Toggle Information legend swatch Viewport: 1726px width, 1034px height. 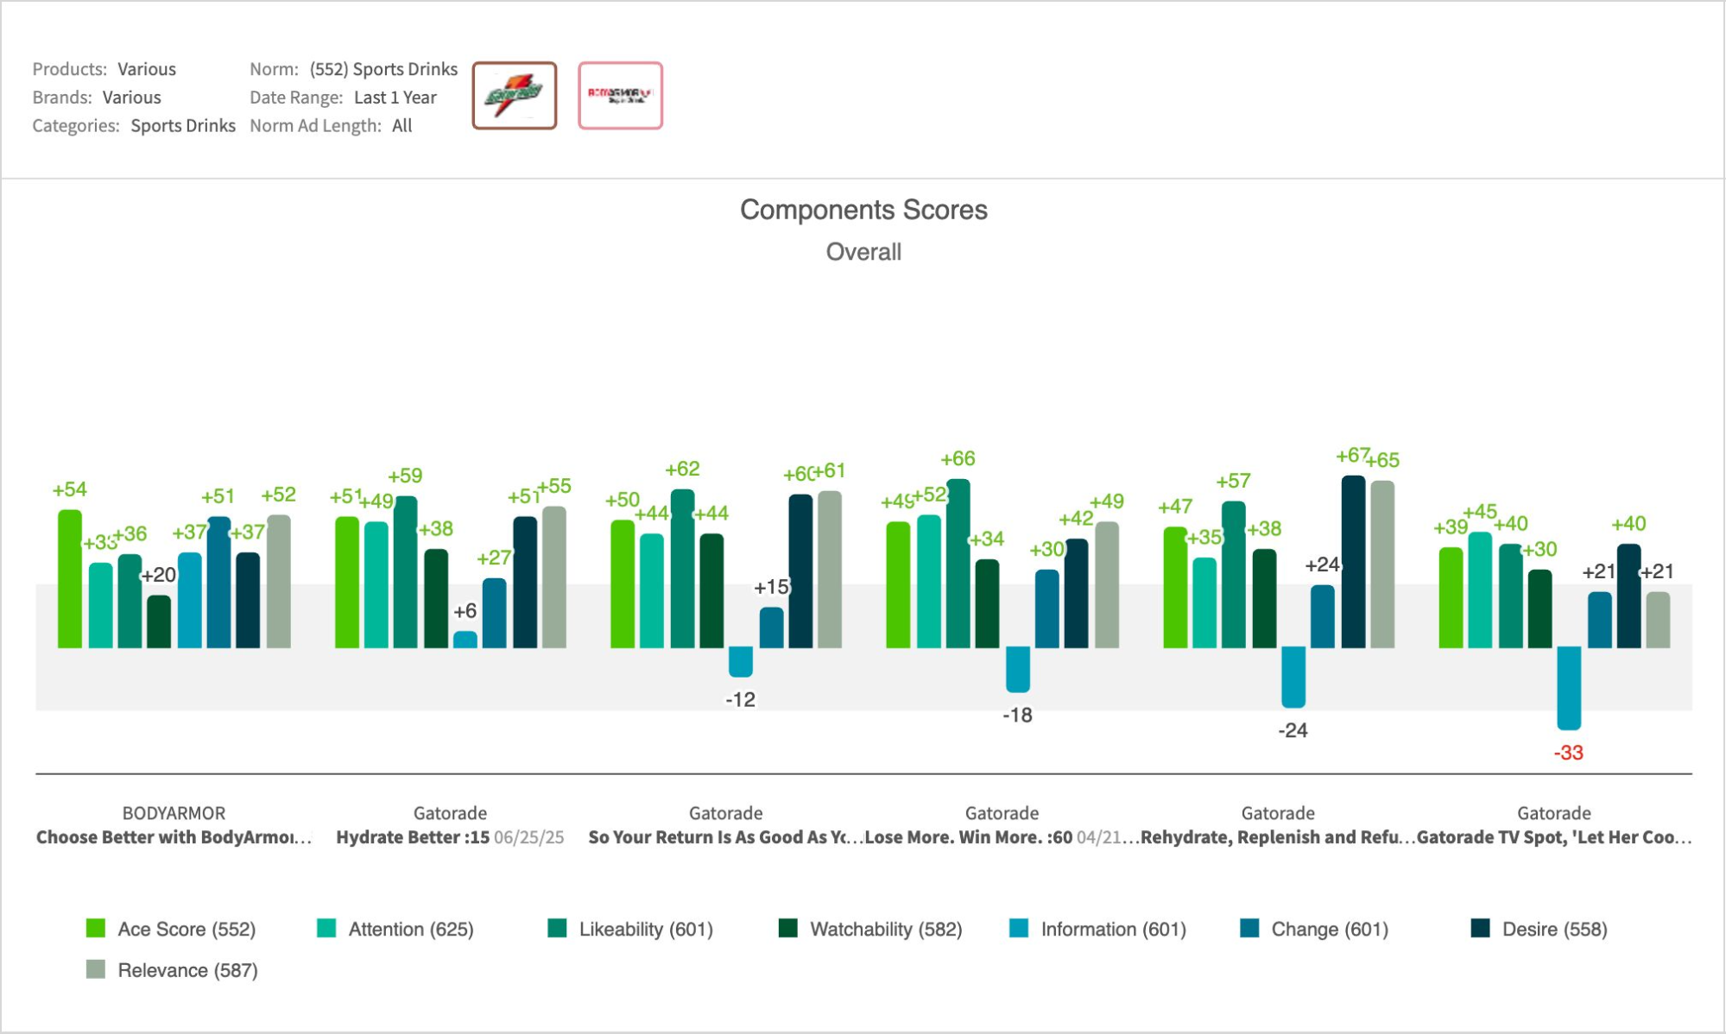point(1019,929)
